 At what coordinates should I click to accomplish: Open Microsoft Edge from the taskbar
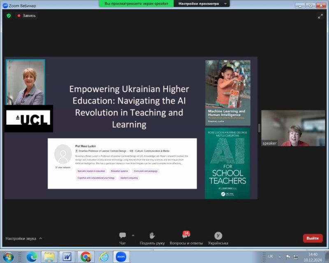click(32, 257)
